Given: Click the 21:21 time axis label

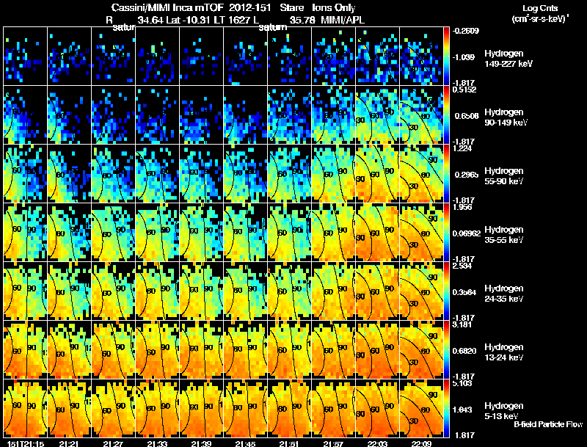Looking at the screenshot, I should [x=69, y=443].
